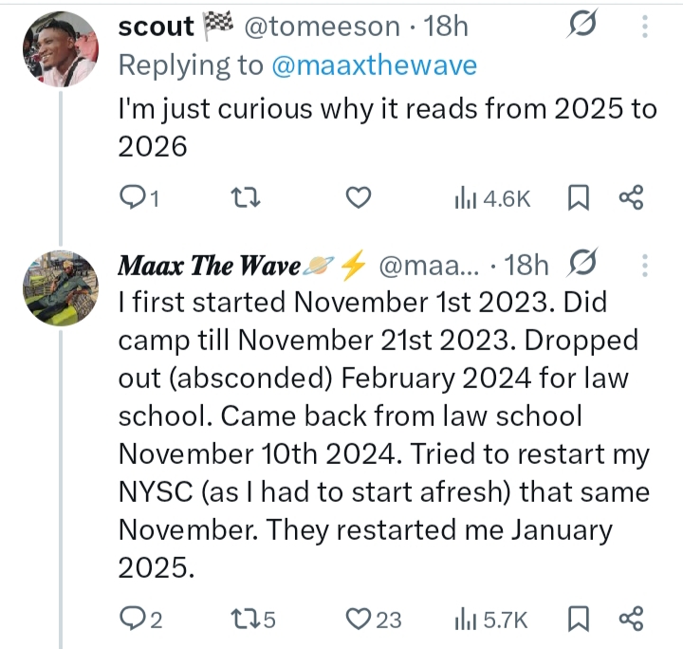View analytics showing 5.7K views
This screenshot has height=649, width=683.
coord(490,620)
